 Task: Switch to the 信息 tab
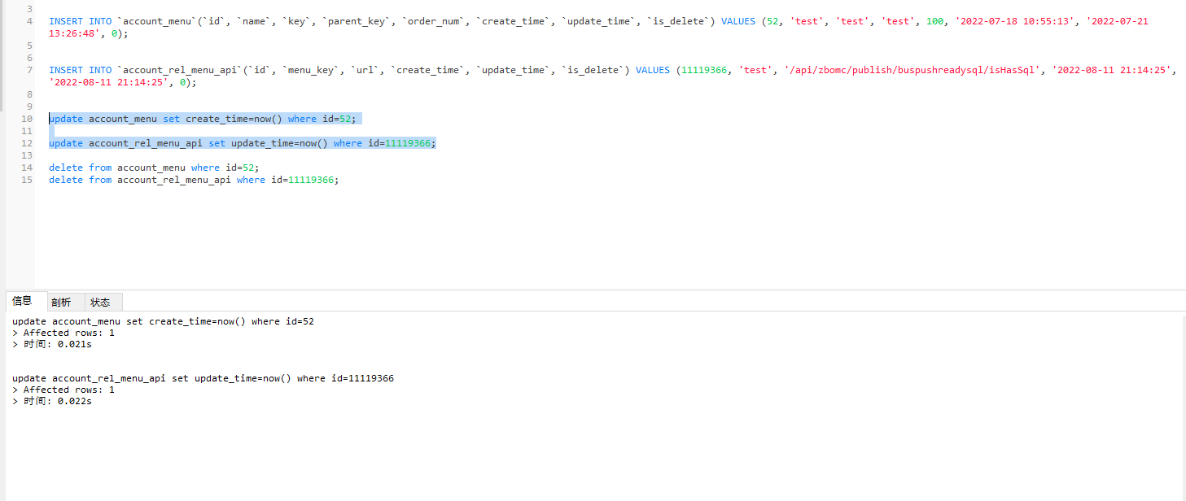click(x=22, y=301)
